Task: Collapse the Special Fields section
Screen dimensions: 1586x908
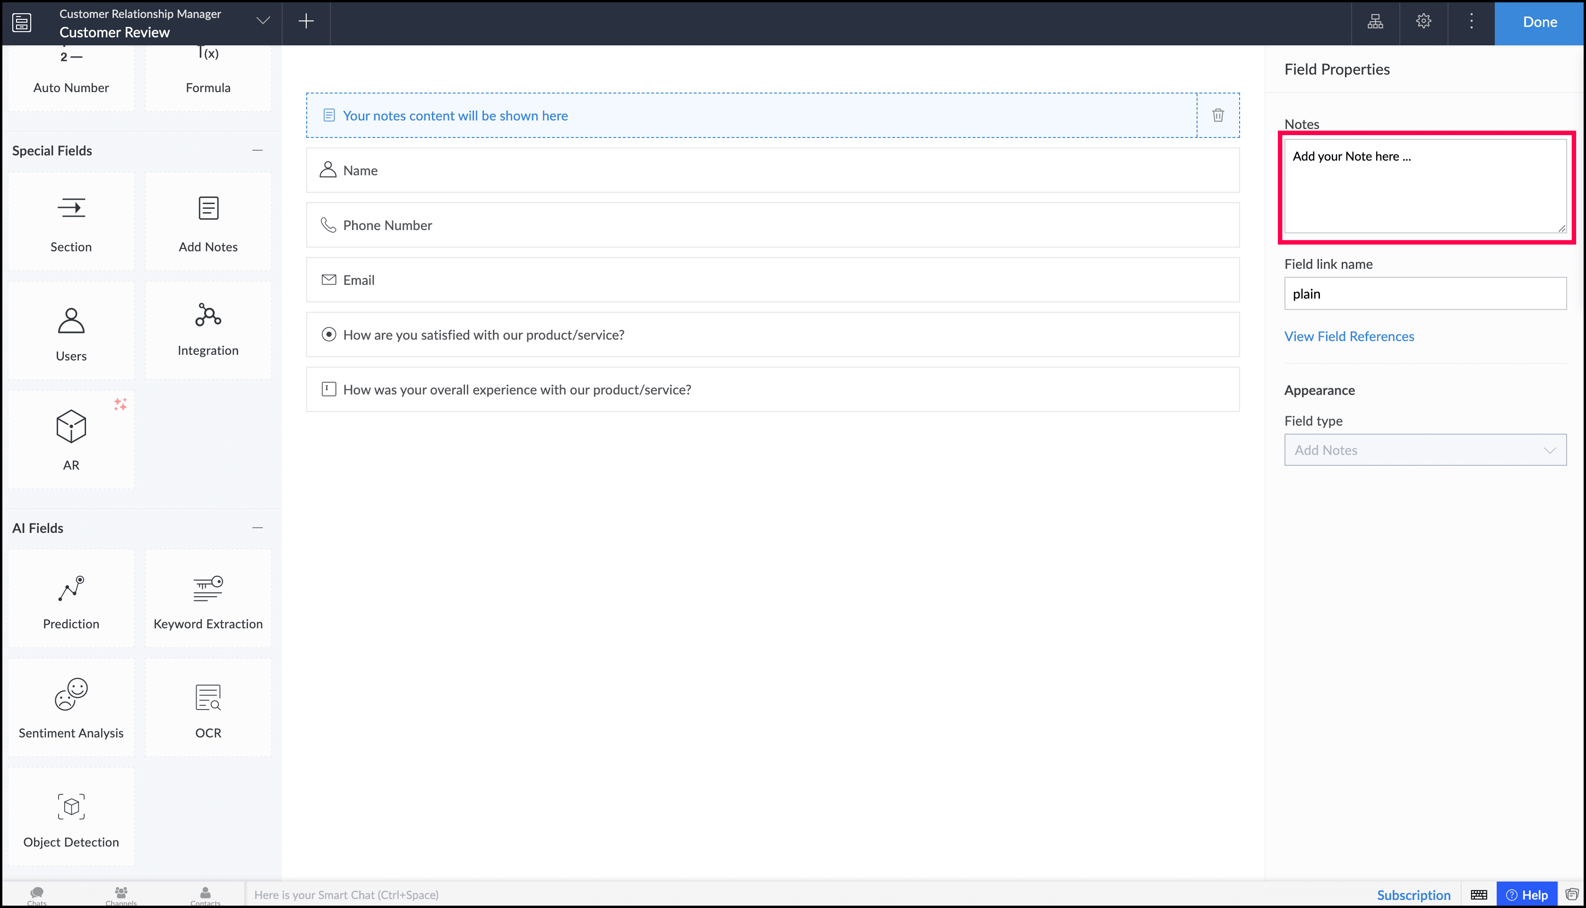Action: pyautogui.click(x=257, y=150)
